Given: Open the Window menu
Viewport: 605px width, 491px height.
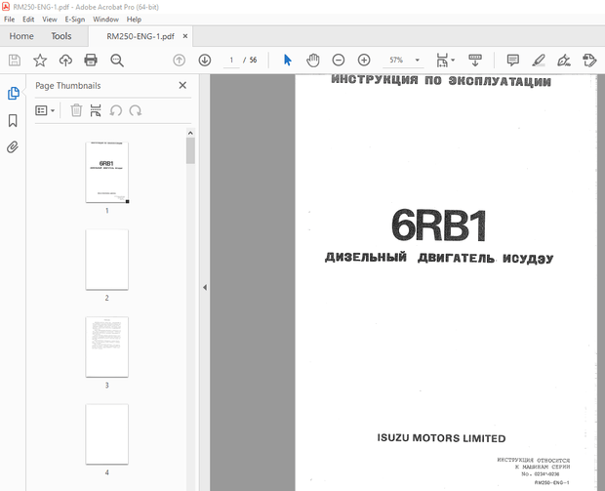Looking at the screenshot, I should tap(105, 20).
